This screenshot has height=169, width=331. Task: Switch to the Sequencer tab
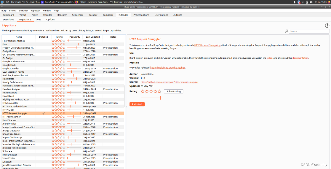[78, 15]
